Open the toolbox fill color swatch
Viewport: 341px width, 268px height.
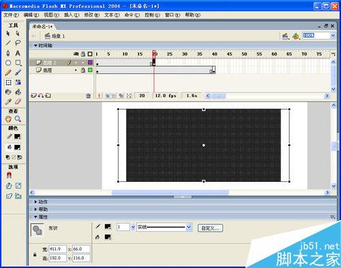coord(17,148)
